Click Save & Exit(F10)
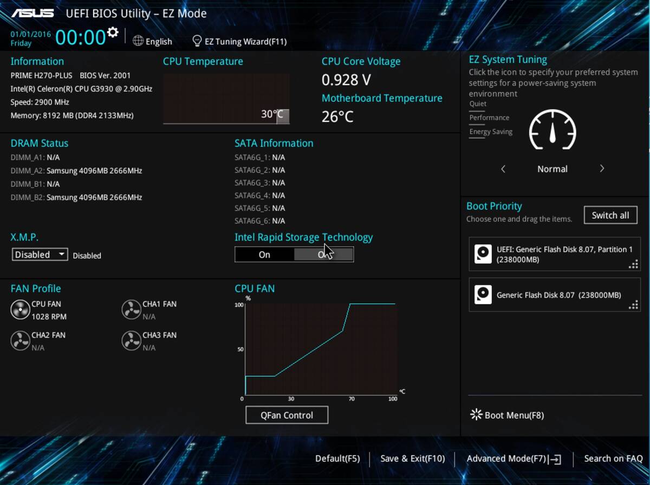This screenshot has height=485, width=650. [412, 458]
